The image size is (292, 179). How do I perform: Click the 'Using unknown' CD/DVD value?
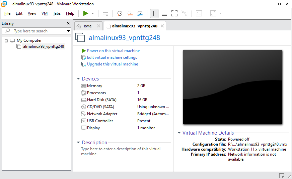pyautogui.click(x=153, y=107)
